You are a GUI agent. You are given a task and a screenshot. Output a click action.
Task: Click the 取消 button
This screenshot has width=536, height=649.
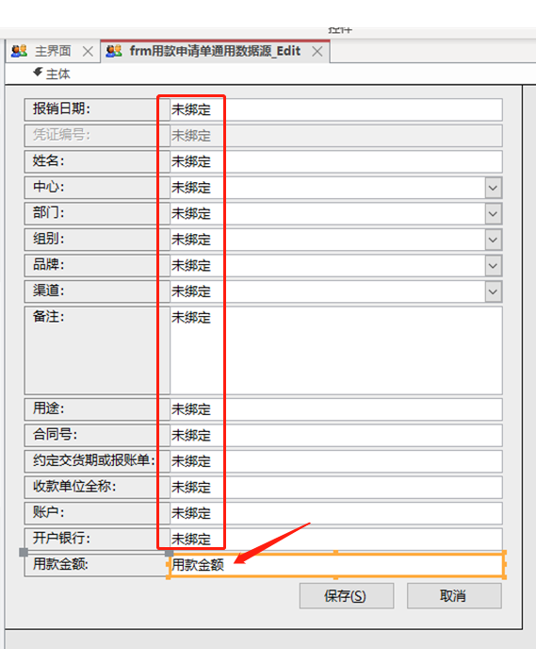coord(454,595)
